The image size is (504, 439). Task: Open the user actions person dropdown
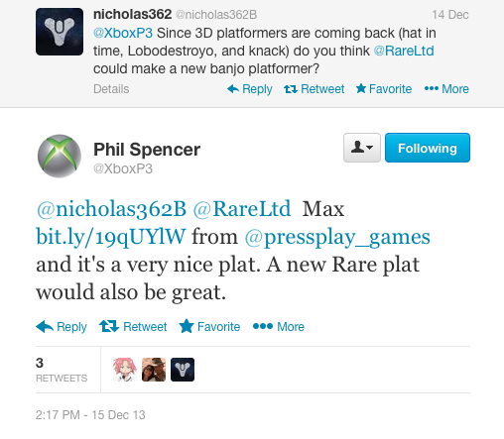362,148
